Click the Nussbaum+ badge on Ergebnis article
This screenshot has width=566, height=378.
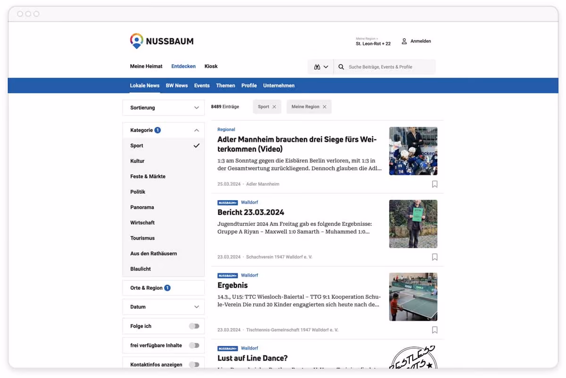(x=227, y=276)
